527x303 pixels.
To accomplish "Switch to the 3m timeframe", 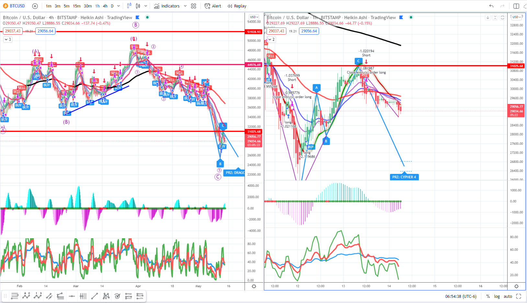I will click(57, 6).
